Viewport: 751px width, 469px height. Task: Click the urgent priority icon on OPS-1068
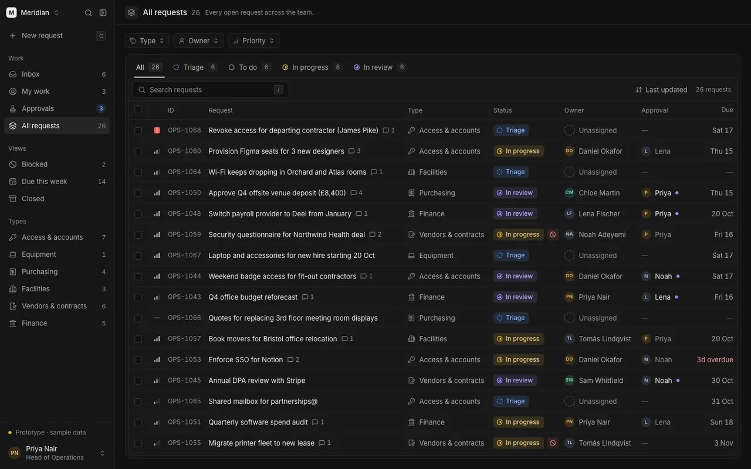pyautogui.click(x=157, y=130)
